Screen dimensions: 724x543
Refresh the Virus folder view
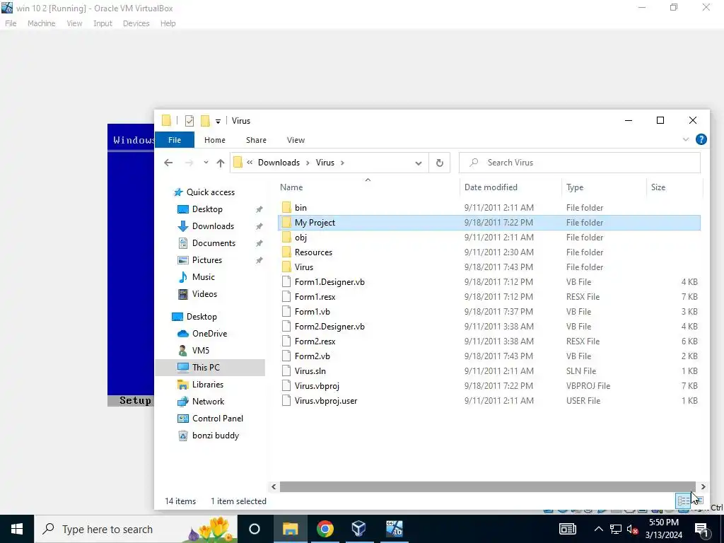pos(440,163)
